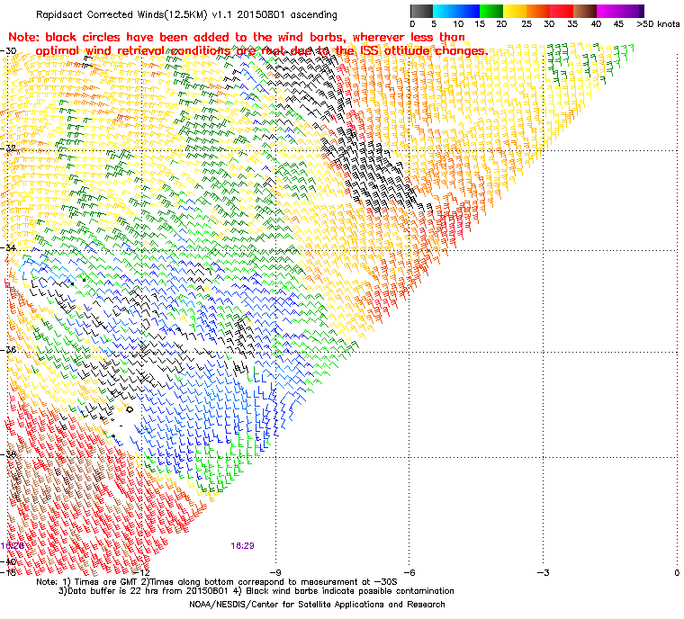Click the '-12' longitude axis label
Screen dimensions: 684x619
point(142,572)
